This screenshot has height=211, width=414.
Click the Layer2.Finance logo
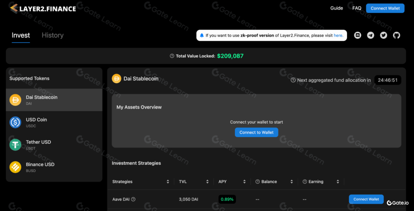tap(43, 9)
